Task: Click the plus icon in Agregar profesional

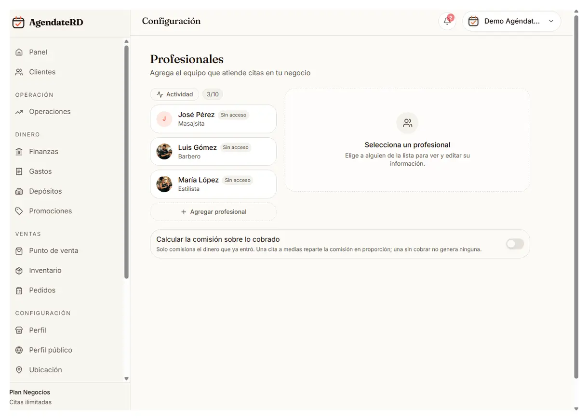Action: tap(184, 212)
